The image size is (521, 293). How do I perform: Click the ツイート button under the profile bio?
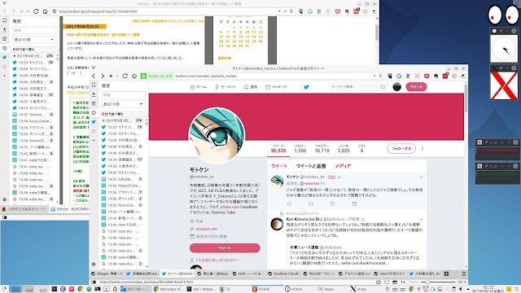[225, 248]
